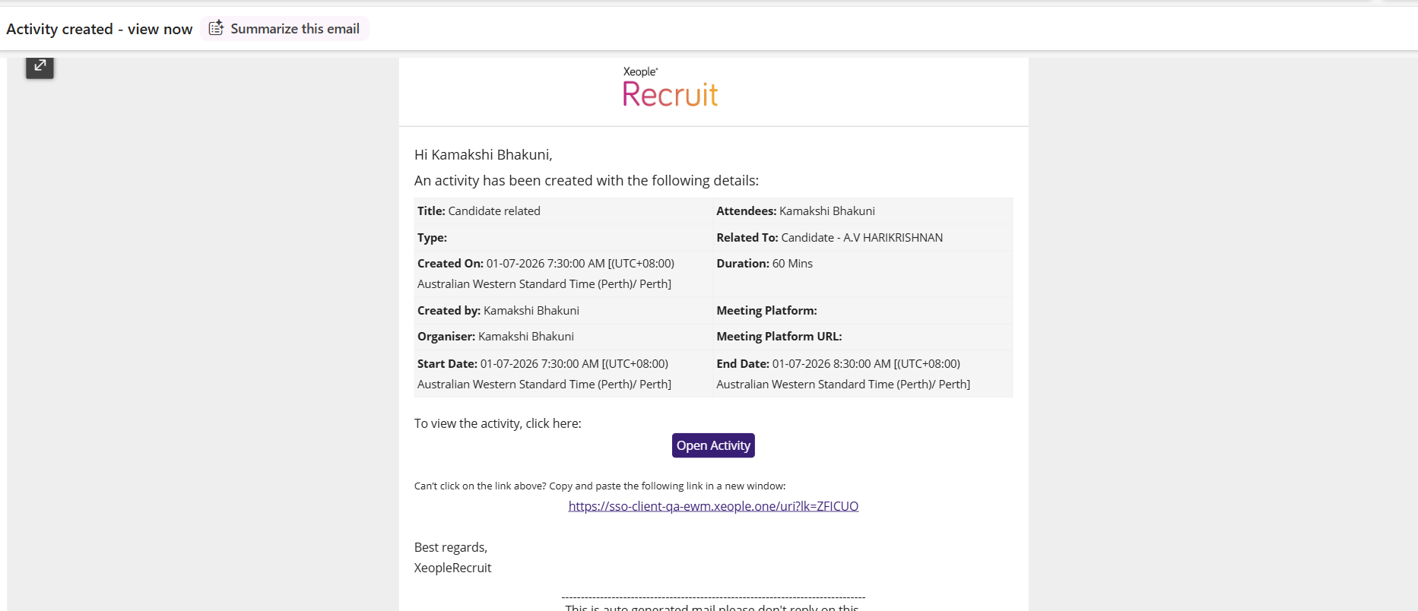Click the Xeople Recruit logo

pyautogui.click(x=670, y=87)
